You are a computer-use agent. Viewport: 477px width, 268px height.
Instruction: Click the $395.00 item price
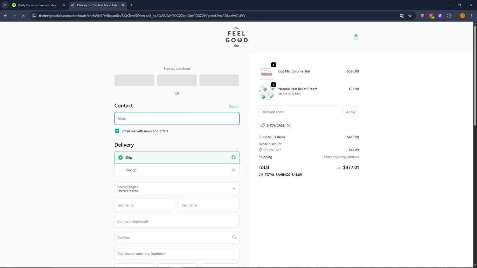(x=353, y=71)
